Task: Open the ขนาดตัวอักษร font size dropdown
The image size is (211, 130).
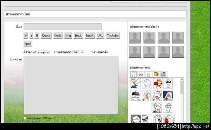Action: tap(78, 52)
